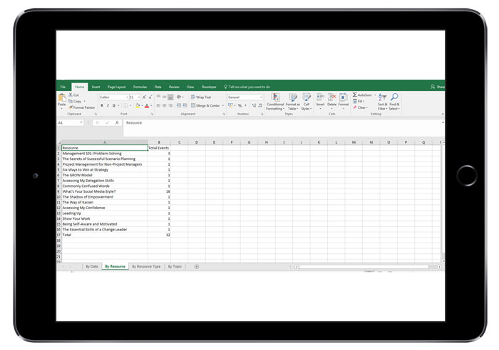Expand the font size dropdown
499x350 pixels.
pyautogui.click(x=139, y=97)
